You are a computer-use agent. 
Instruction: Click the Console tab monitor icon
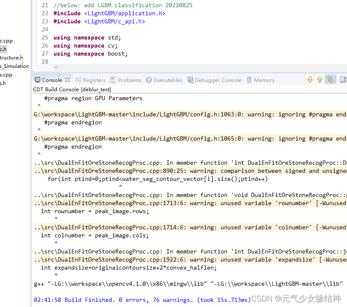(38, 80)
